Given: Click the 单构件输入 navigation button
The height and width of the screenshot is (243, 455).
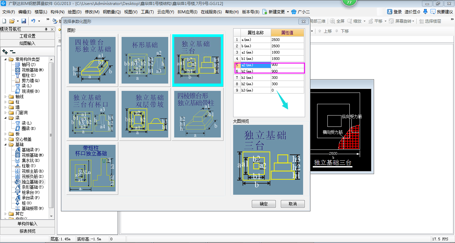Looking at the screenshot, I should point(28,224).
